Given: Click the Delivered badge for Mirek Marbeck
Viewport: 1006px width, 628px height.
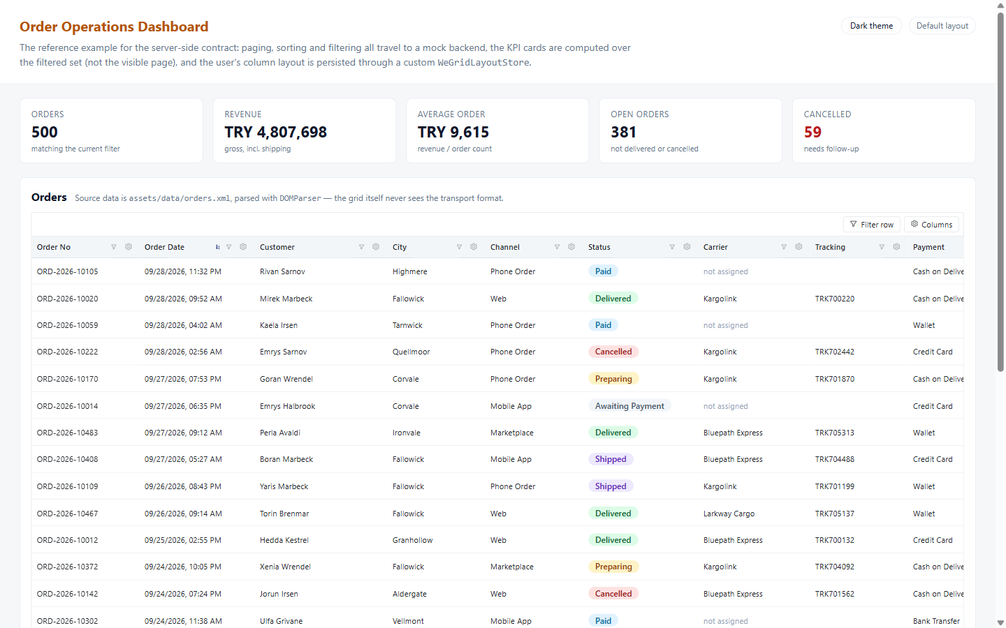Looking at the screenshot, I should tap(613, 299).
